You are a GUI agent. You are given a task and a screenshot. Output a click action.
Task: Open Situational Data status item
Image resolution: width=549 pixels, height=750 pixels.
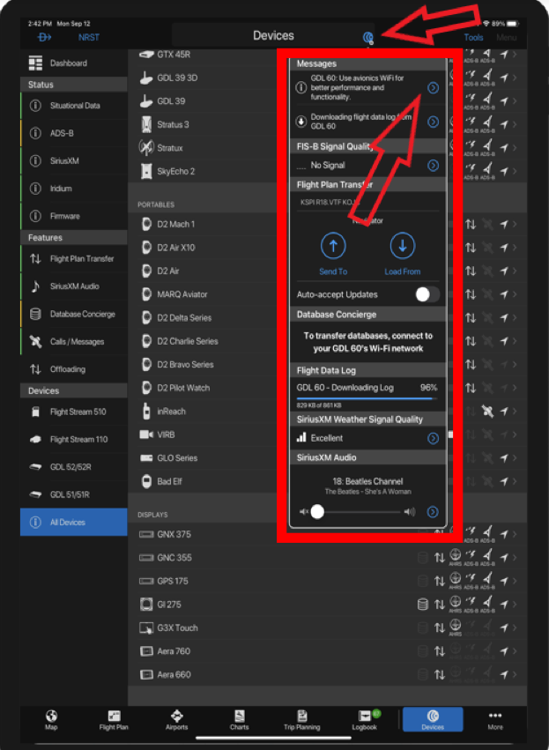pyautogui.click(x=74, y=106)
